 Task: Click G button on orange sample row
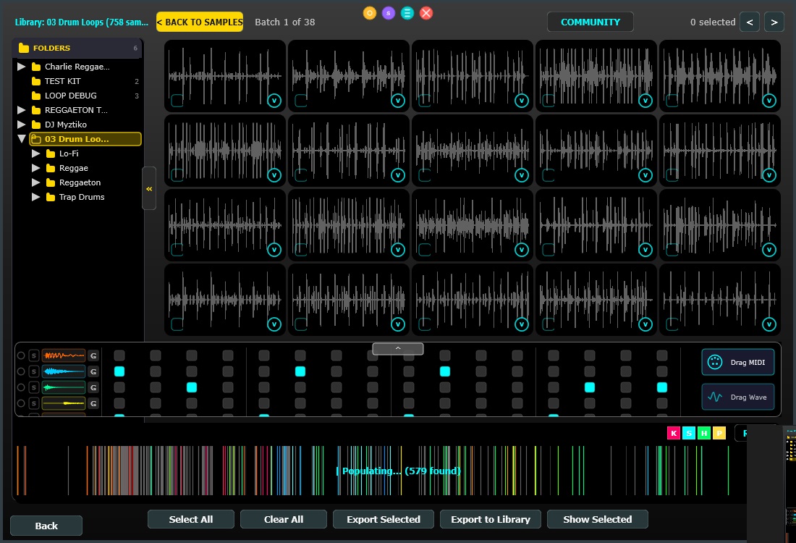pos(93,355)
